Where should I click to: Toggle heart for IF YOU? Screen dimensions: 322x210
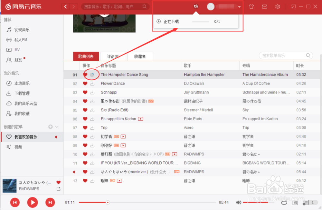coord(85,163)
